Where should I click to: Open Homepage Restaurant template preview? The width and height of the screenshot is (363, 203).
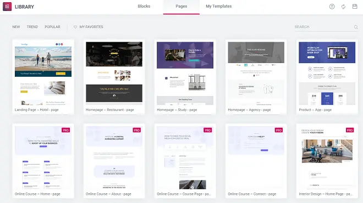click(114, 74)
